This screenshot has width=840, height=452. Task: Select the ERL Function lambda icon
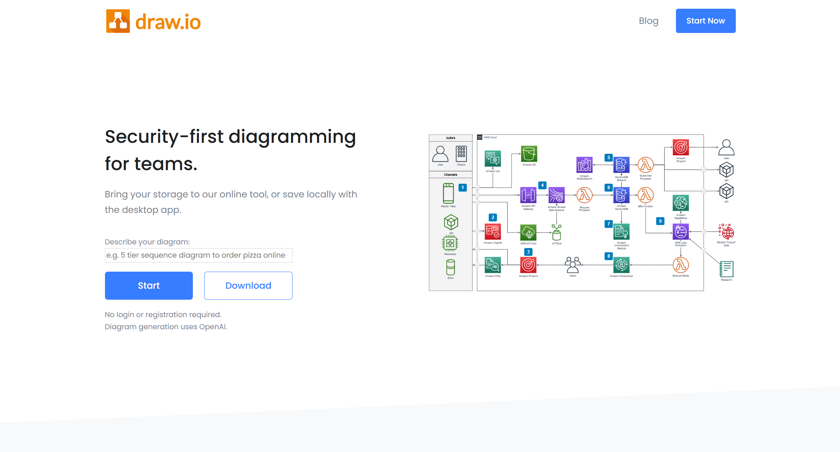646,195
